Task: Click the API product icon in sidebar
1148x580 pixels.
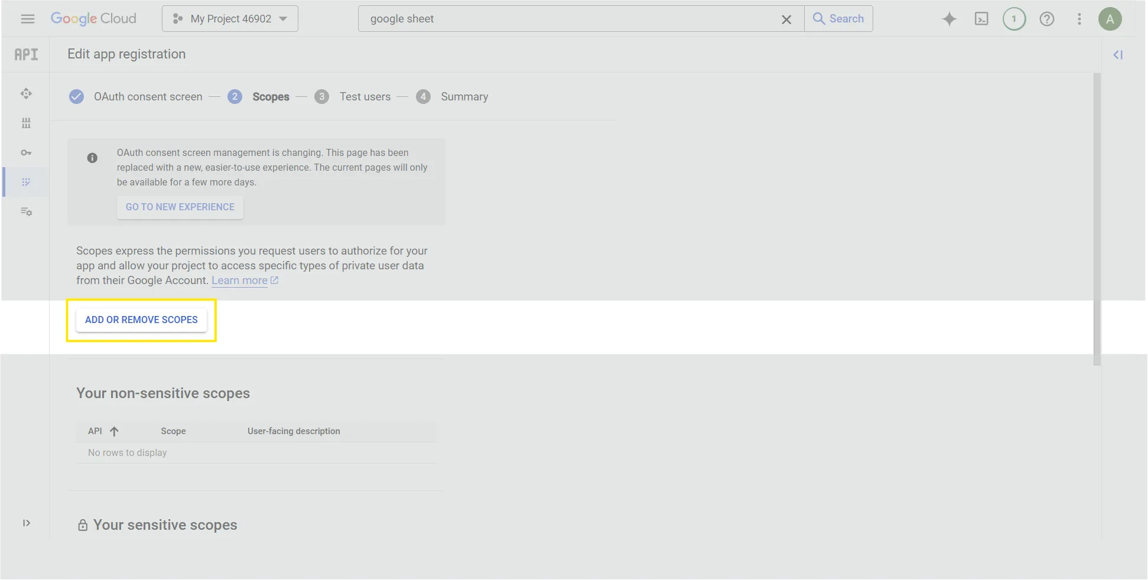Action: [26, 54]
